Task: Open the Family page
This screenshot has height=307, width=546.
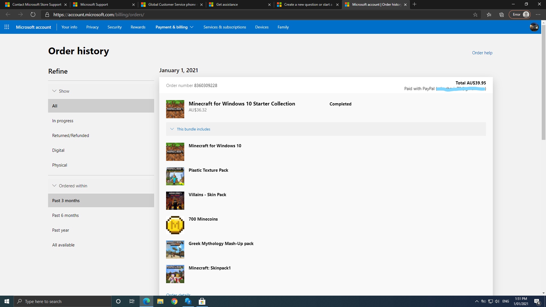Action: point(283,27)
